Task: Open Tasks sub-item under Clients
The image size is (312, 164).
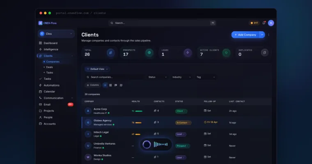Action: coord(50,72)
